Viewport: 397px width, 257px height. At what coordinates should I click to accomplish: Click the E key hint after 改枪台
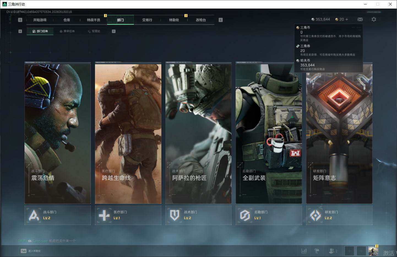pyautogui.click(x=221, y=20)
